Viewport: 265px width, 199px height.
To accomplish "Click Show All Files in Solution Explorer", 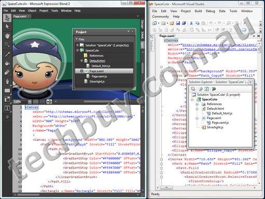I will coord(201,89).
